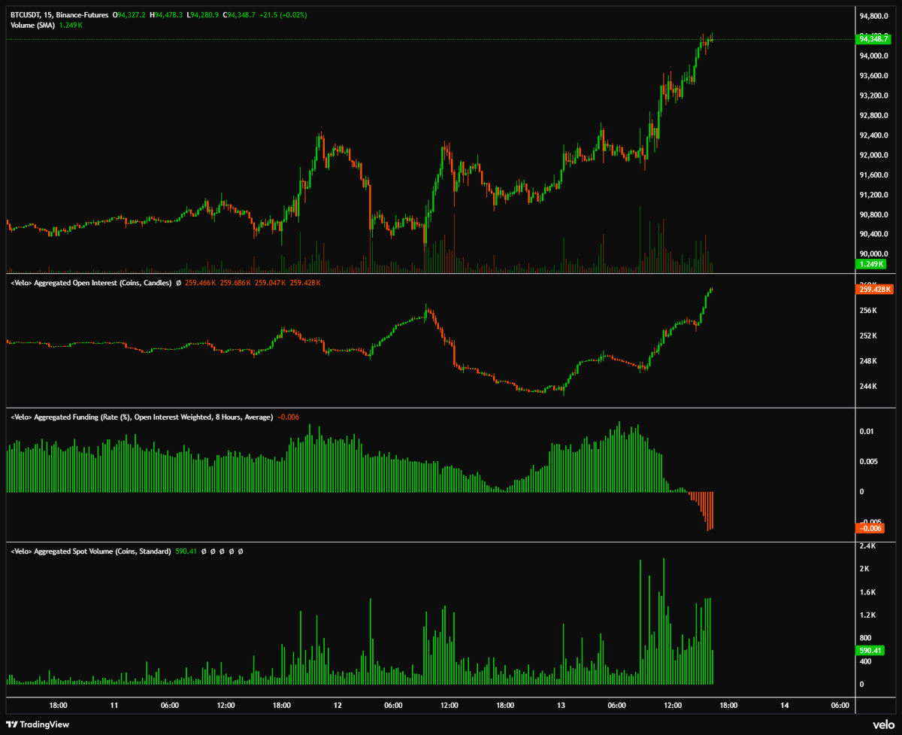Open the Aggregated Spot Volume indicator legend

point(90,551)
